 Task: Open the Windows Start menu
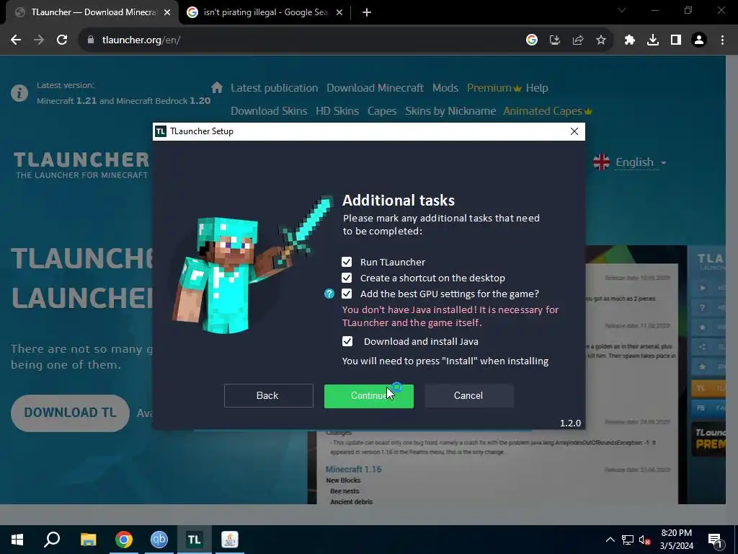point(17,540)
